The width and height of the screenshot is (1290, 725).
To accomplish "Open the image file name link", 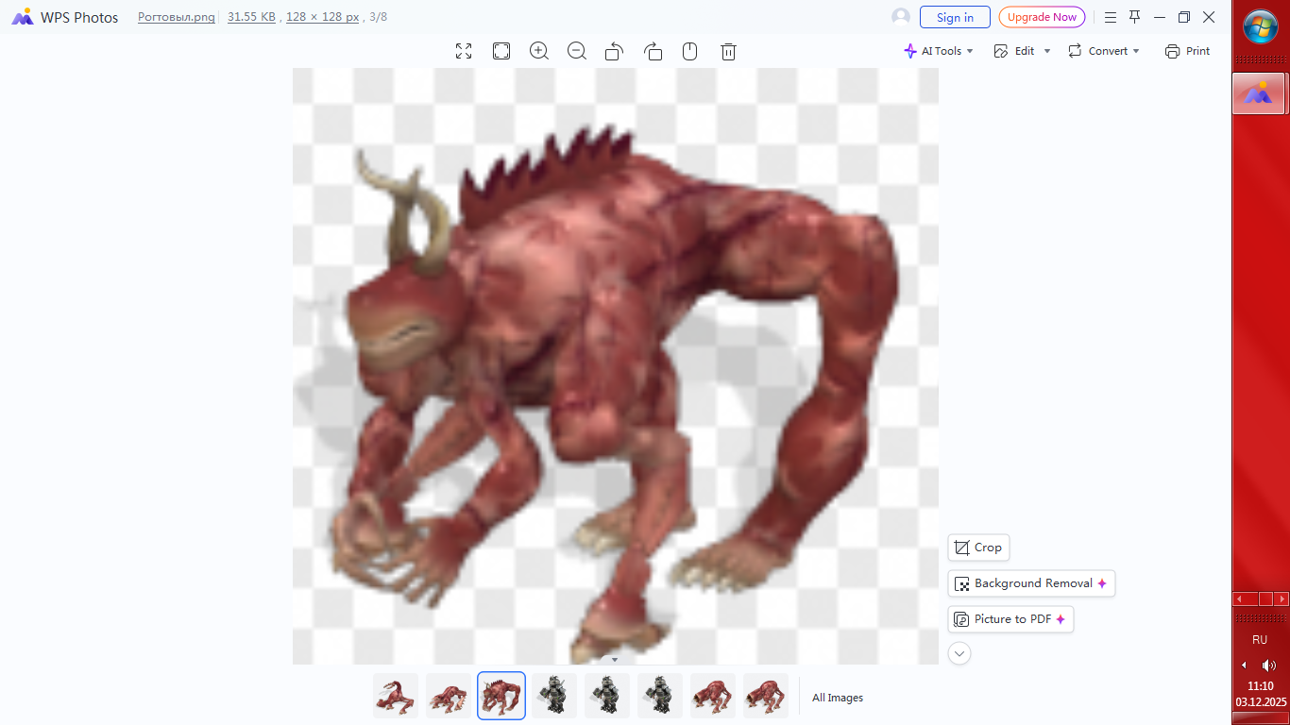I will (177, 17).
